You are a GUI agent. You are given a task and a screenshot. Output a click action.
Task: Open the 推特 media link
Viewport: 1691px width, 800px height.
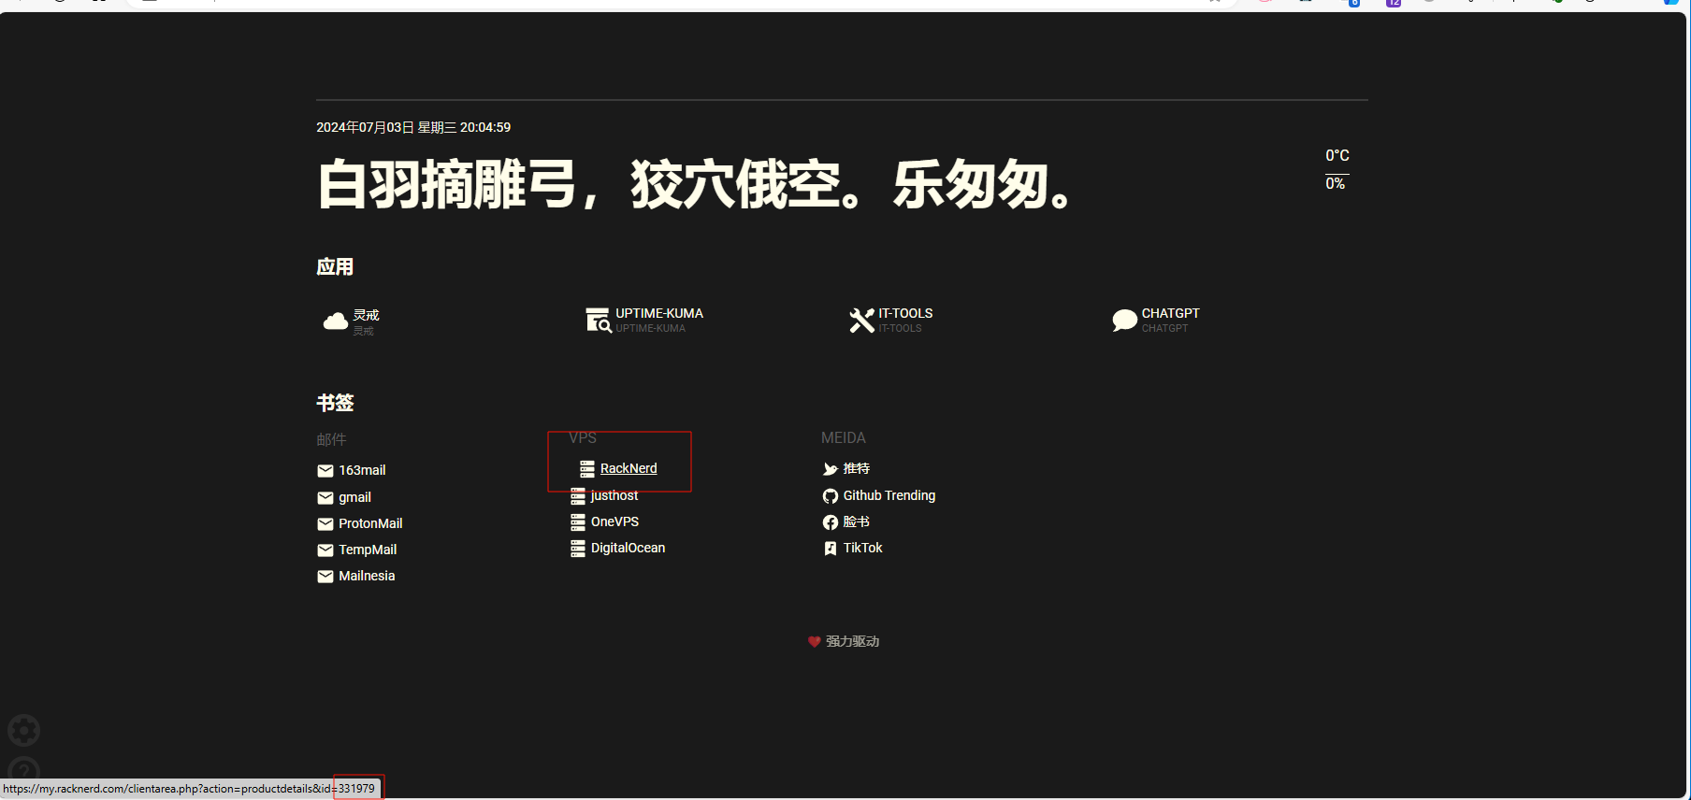857,468
